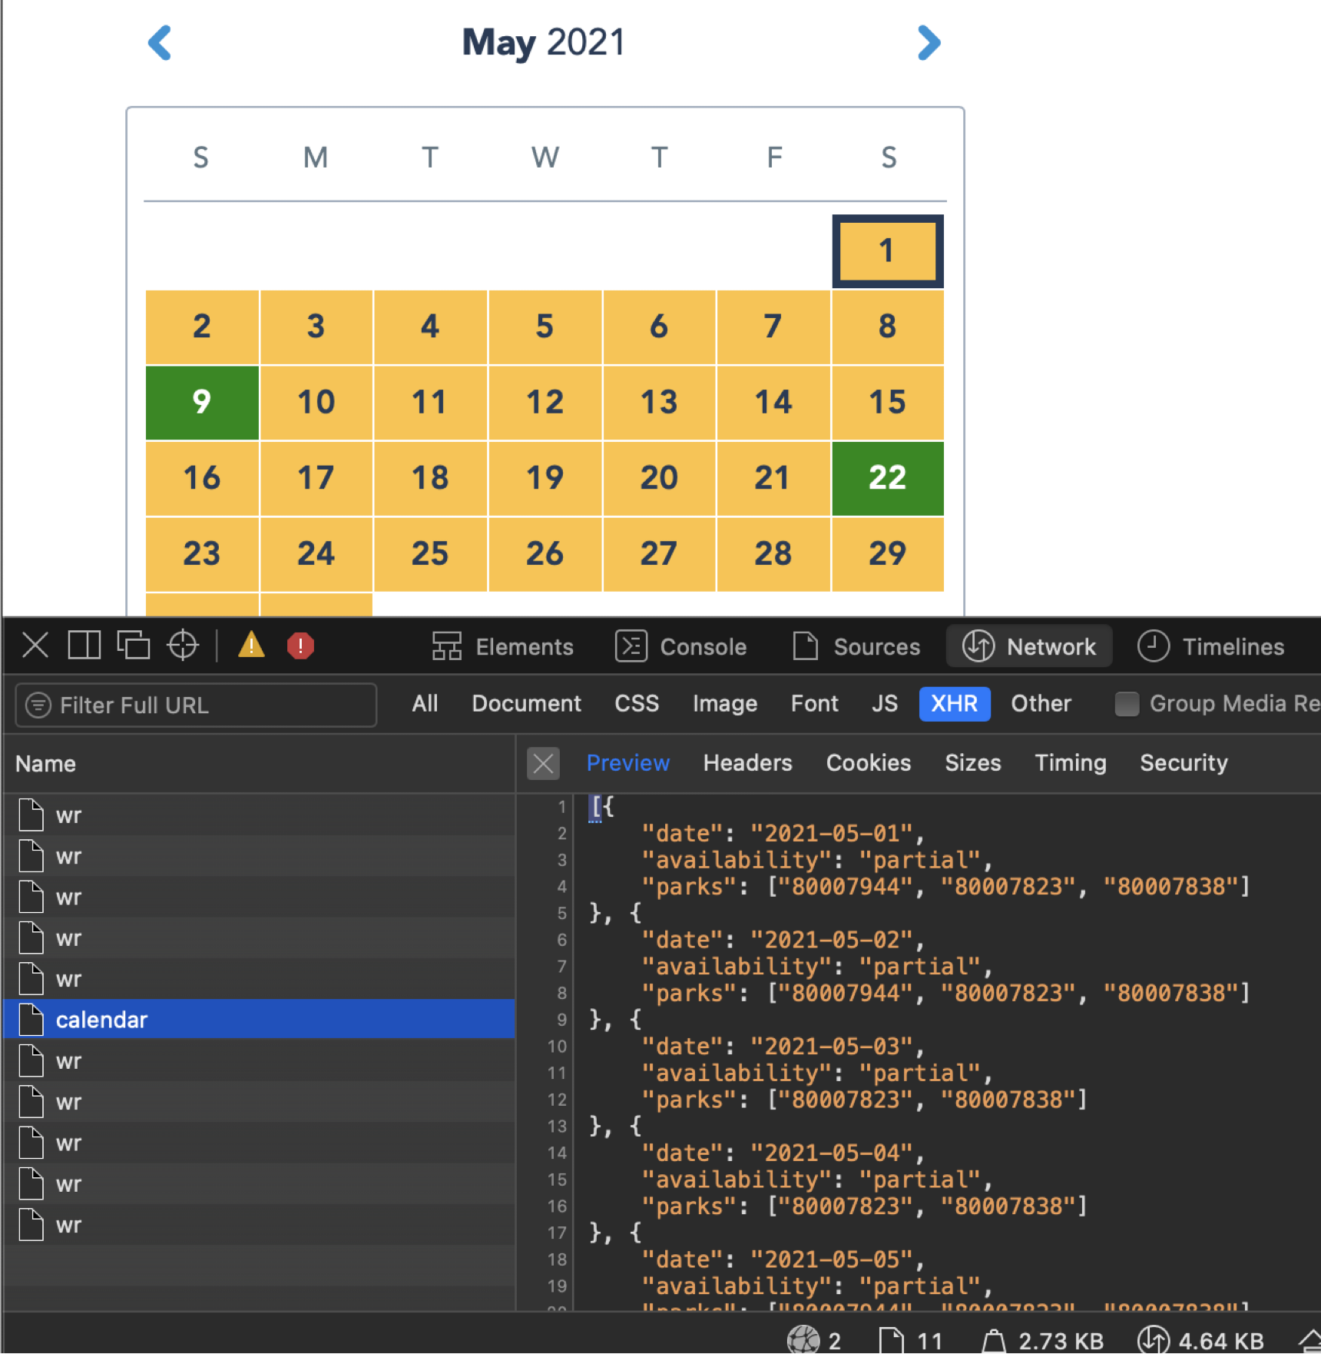Click the dock side layout icon
Image resolution: width=1321 pixels, height=1354 pixels.
(x=84, y=645)
